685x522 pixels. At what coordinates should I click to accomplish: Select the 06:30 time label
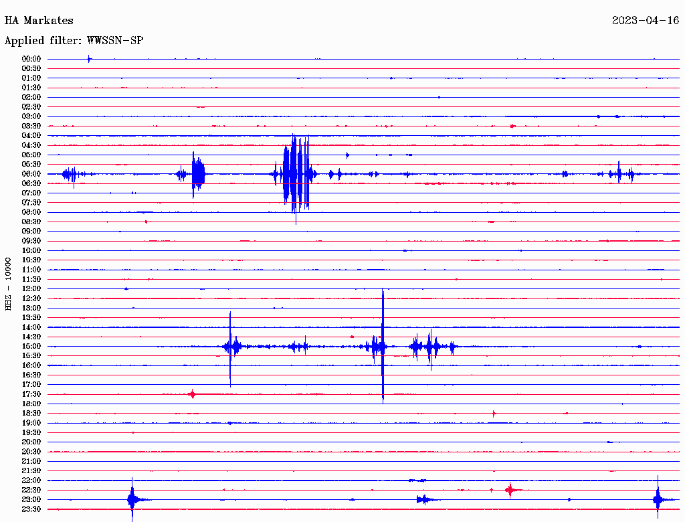tap(31, 183)
